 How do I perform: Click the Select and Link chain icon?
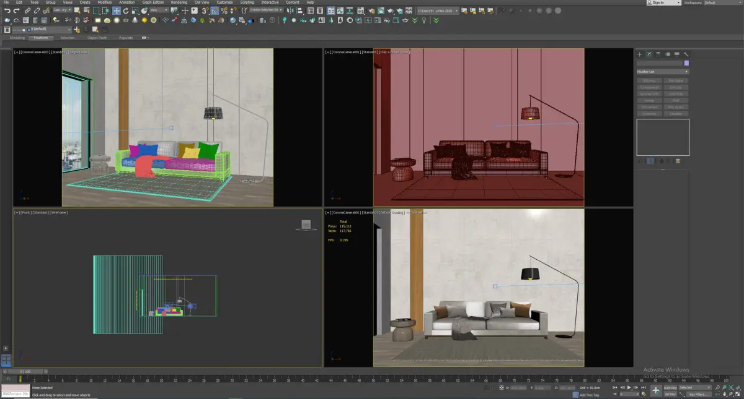[27, 11]
